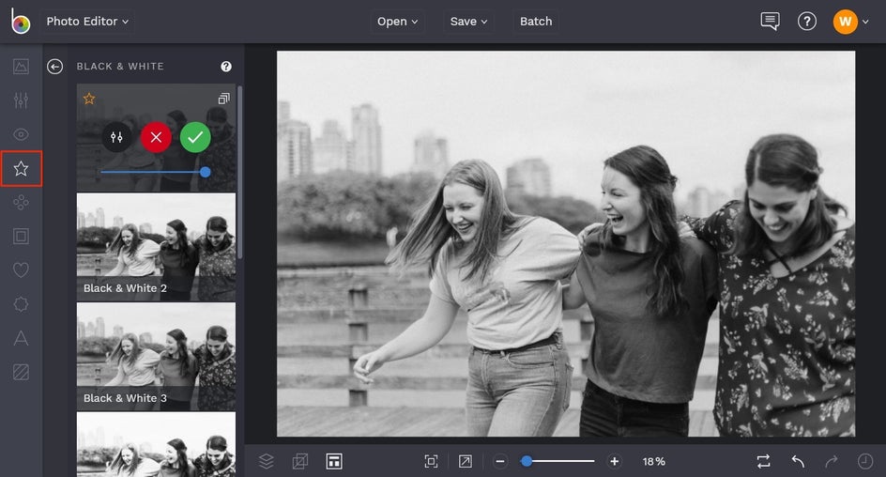Screen dimensions: 886x477
Task: Open the Edit sliders panel in sidebar
Action: [x=21, y=100]
